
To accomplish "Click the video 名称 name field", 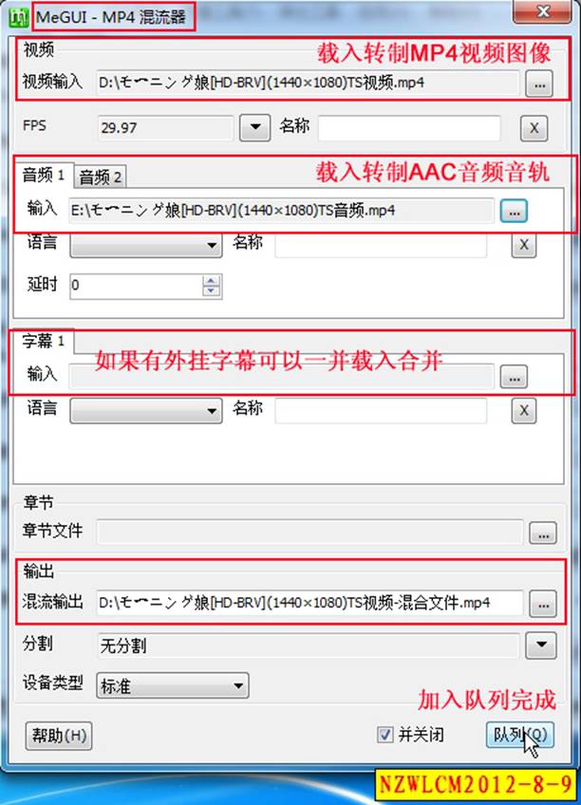I will 409,128.
